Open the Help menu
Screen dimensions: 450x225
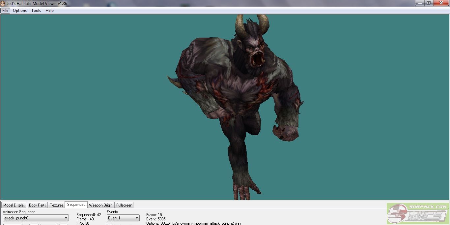click(49, 11)
